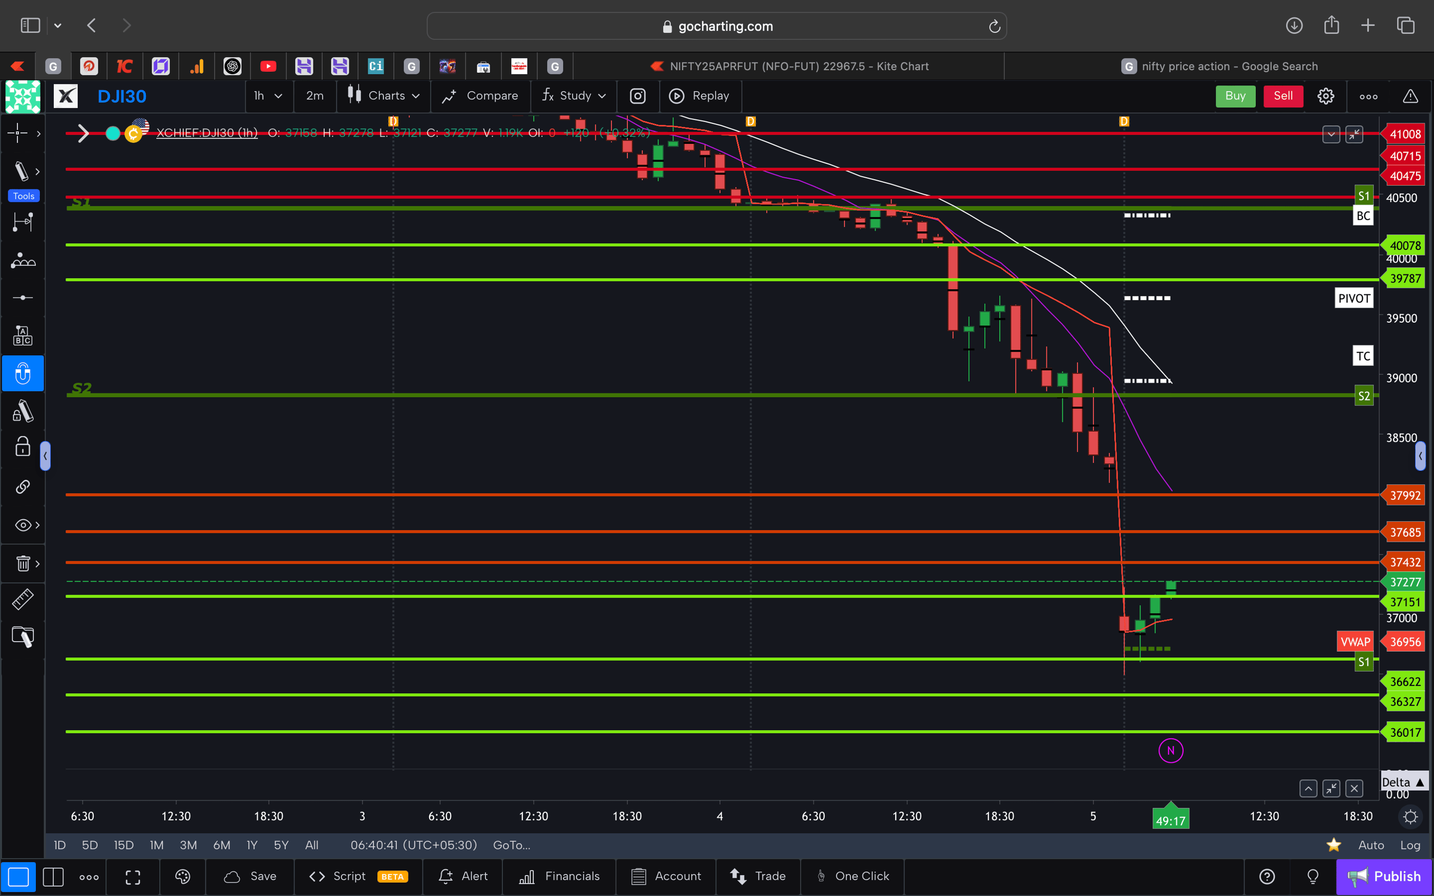Image resolution: width=1434 pixels, height=896 pixels.
Task: Select the text annotation tool
Action: click(x=23, y=335)
